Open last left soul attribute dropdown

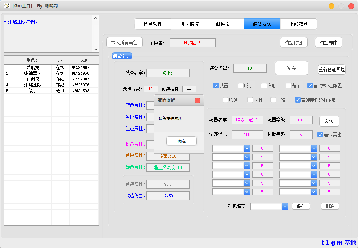pos(247,192)
